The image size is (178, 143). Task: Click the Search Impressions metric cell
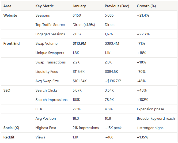coord(51,100)
